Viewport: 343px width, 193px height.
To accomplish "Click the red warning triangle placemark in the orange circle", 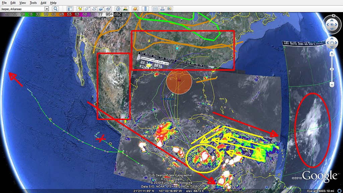I will tap(179, 80).
